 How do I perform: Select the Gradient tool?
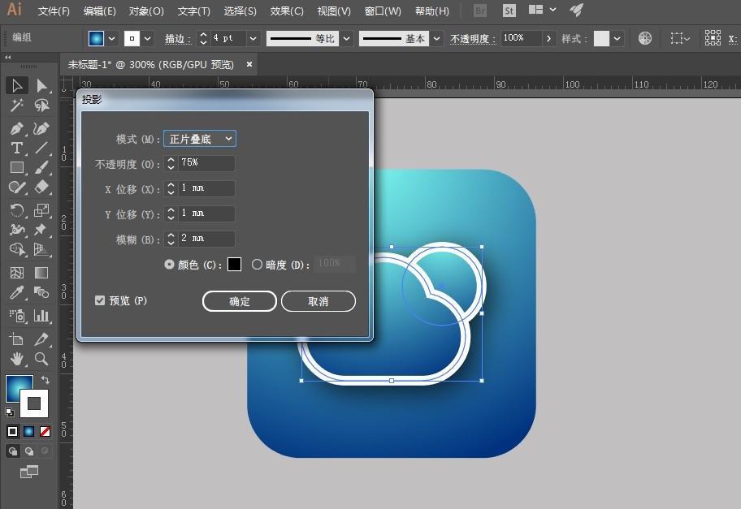click(41, 273)
